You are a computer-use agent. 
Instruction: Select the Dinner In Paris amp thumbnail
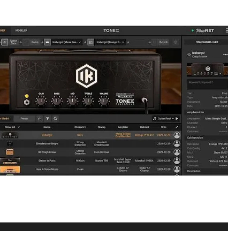(x=10, y=161)
